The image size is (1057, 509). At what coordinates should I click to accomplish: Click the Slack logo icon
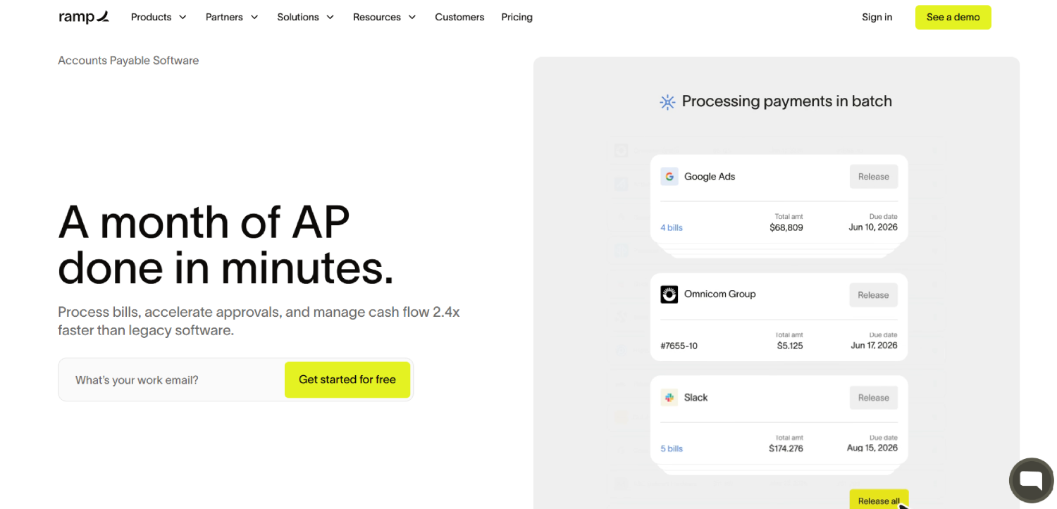669,397
